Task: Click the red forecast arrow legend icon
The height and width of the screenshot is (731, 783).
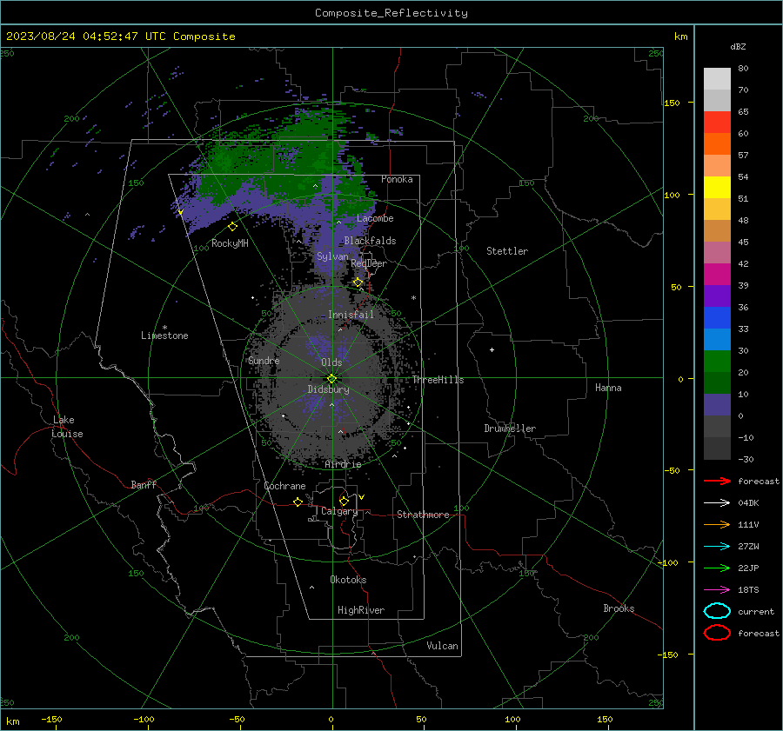Action: (x=717, y=481)
